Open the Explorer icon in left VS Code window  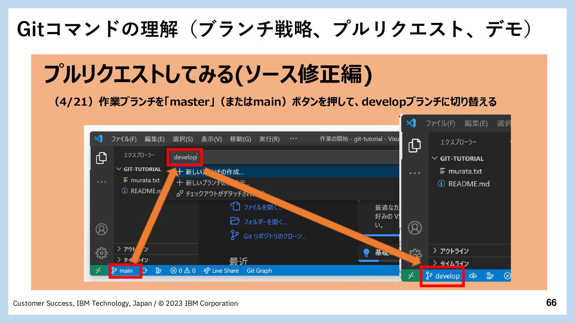click(x=101, y=158)
